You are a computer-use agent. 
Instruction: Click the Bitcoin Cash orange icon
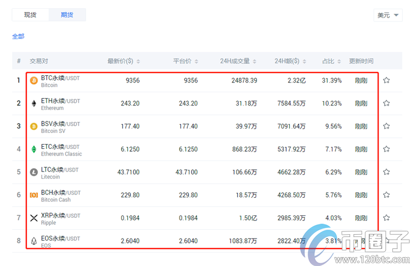click(x=34, y=195)
